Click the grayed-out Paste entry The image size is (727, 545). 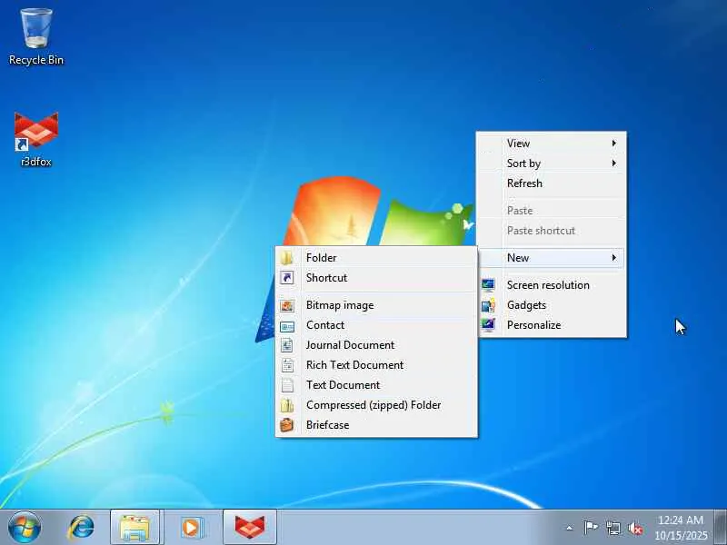click(x=552, y=211)
